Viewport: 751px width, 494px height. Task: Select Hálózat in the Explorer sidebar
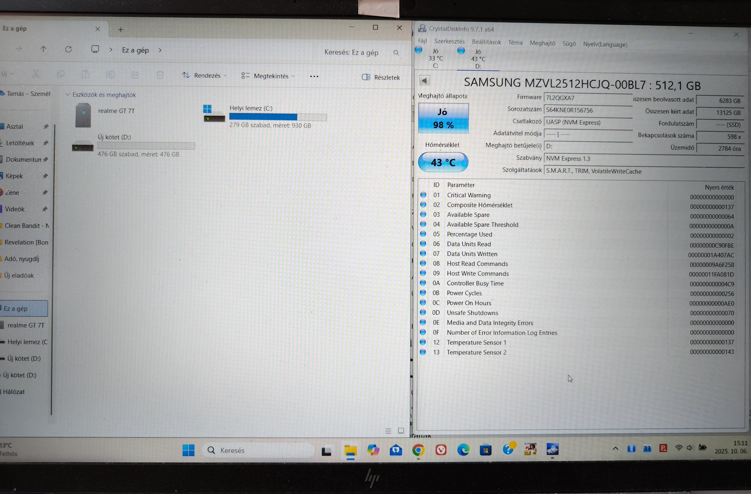pyautogui.click(x=13, y=392)
